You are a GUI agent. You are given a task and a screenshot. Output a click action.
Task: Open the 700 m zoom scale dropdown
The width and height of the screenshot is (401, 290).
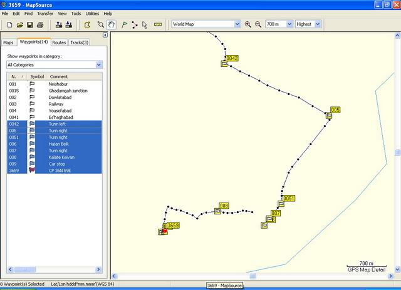click(x=289, y=24)
